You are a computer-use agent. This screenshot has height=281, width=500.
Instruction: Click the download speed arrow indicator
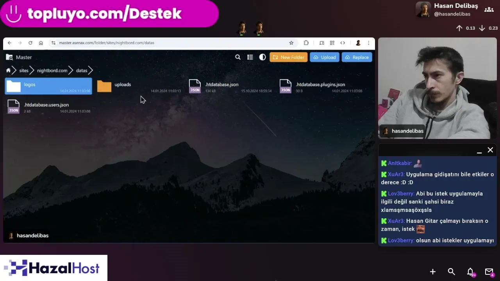click(482, 28)
